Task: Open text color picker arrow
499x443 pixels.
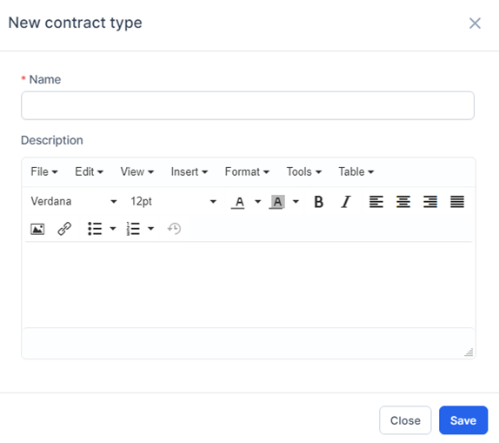Action: click(x=258, y=202)
